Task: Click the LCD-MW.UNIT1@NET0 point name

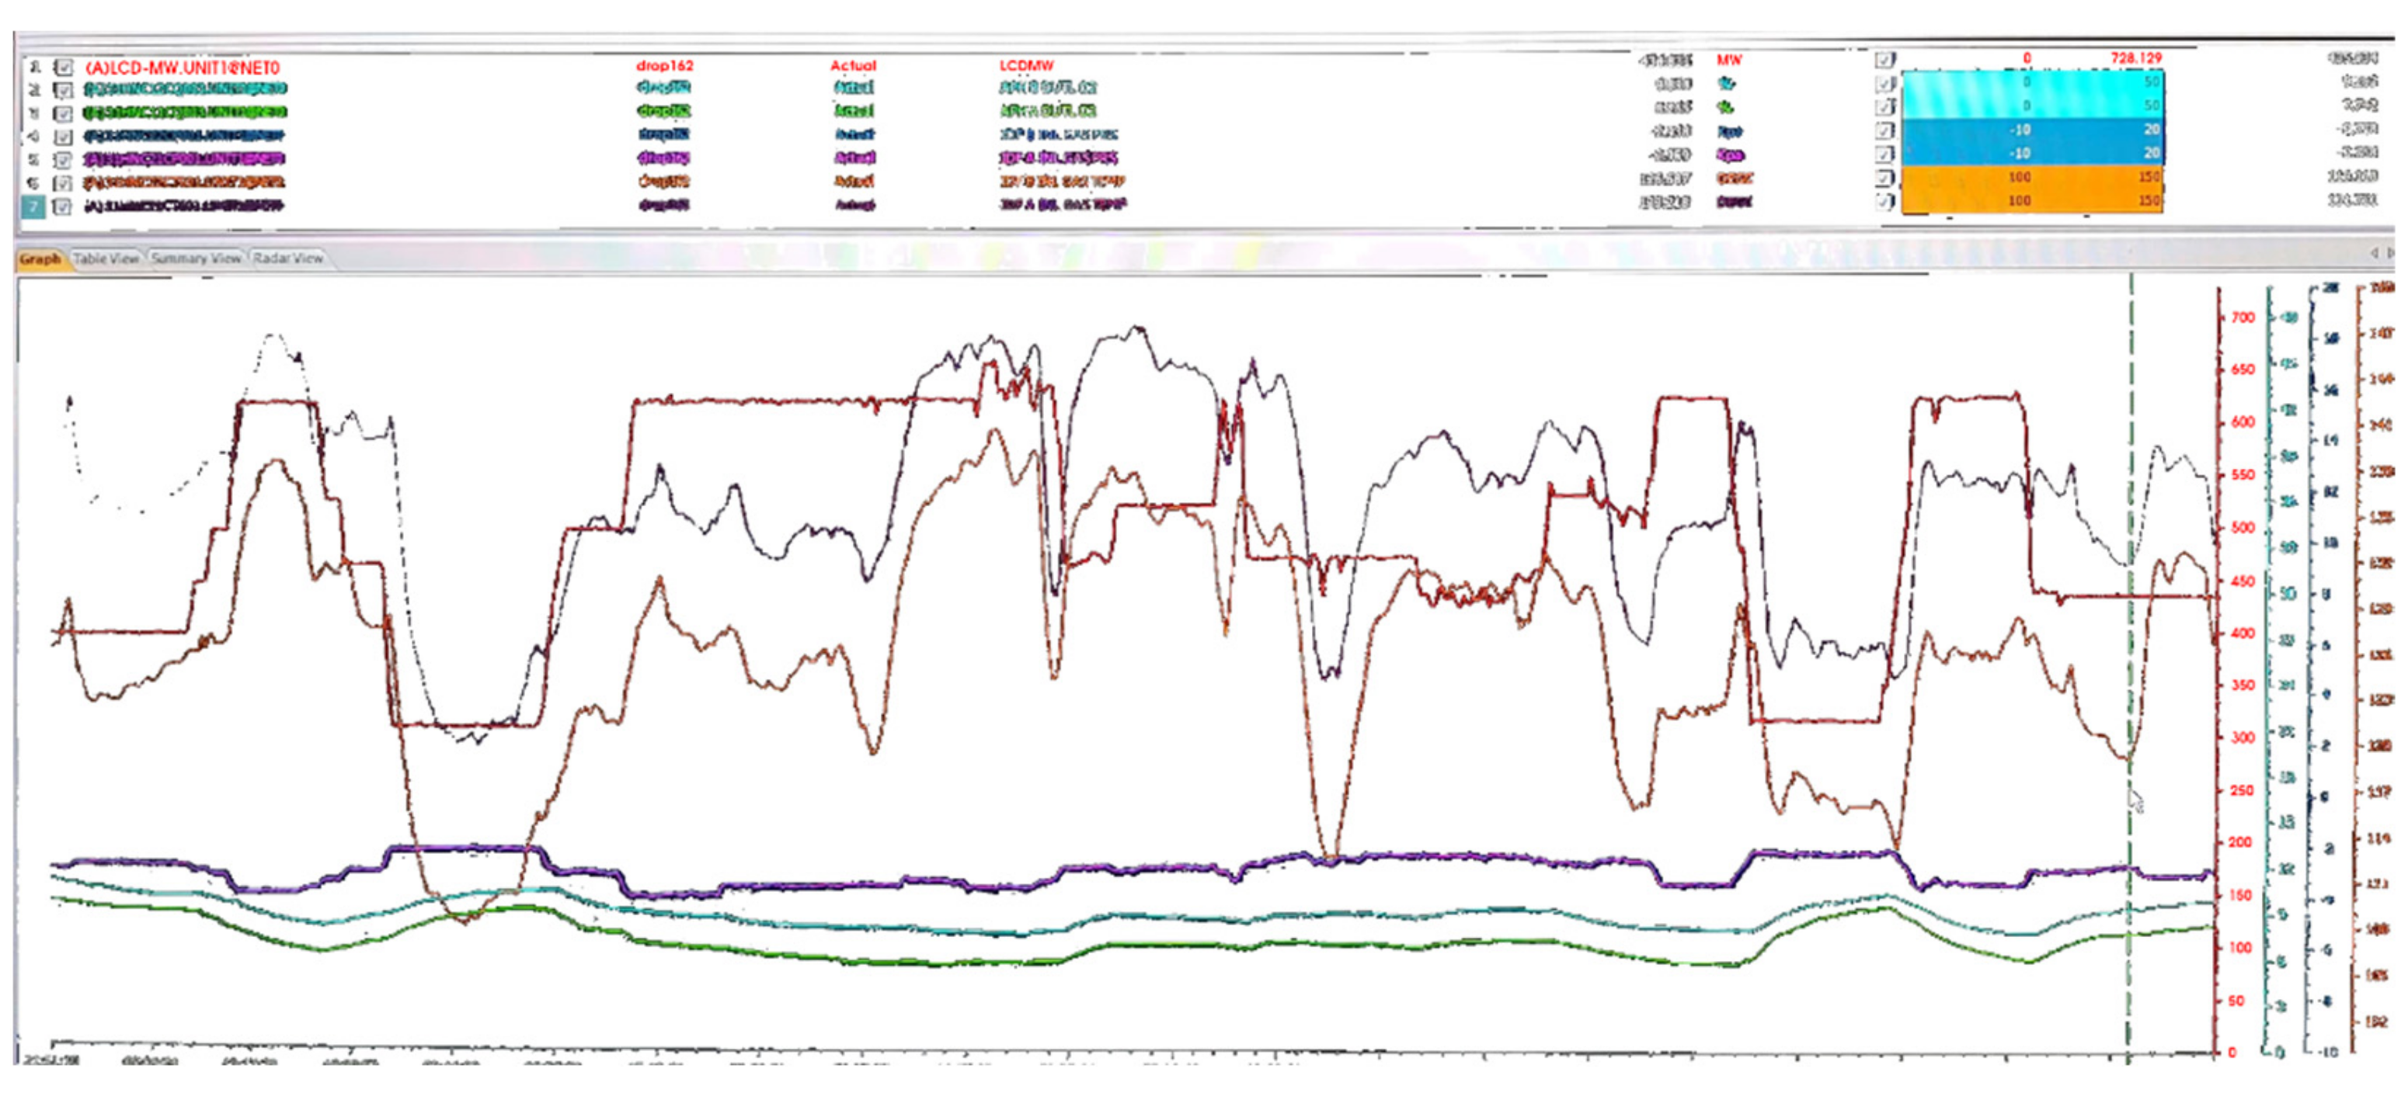Action: point(183,68)
